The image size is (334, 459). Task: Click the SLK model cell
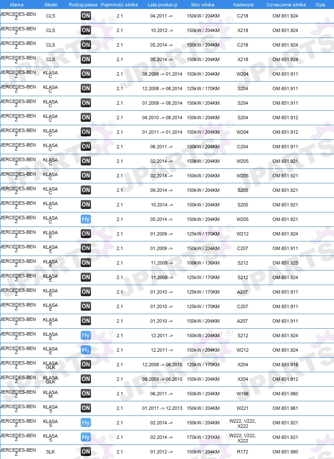[x=50, y=452]
